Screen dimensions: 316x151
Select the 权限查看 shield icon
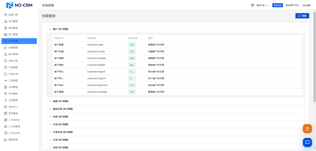6,41
